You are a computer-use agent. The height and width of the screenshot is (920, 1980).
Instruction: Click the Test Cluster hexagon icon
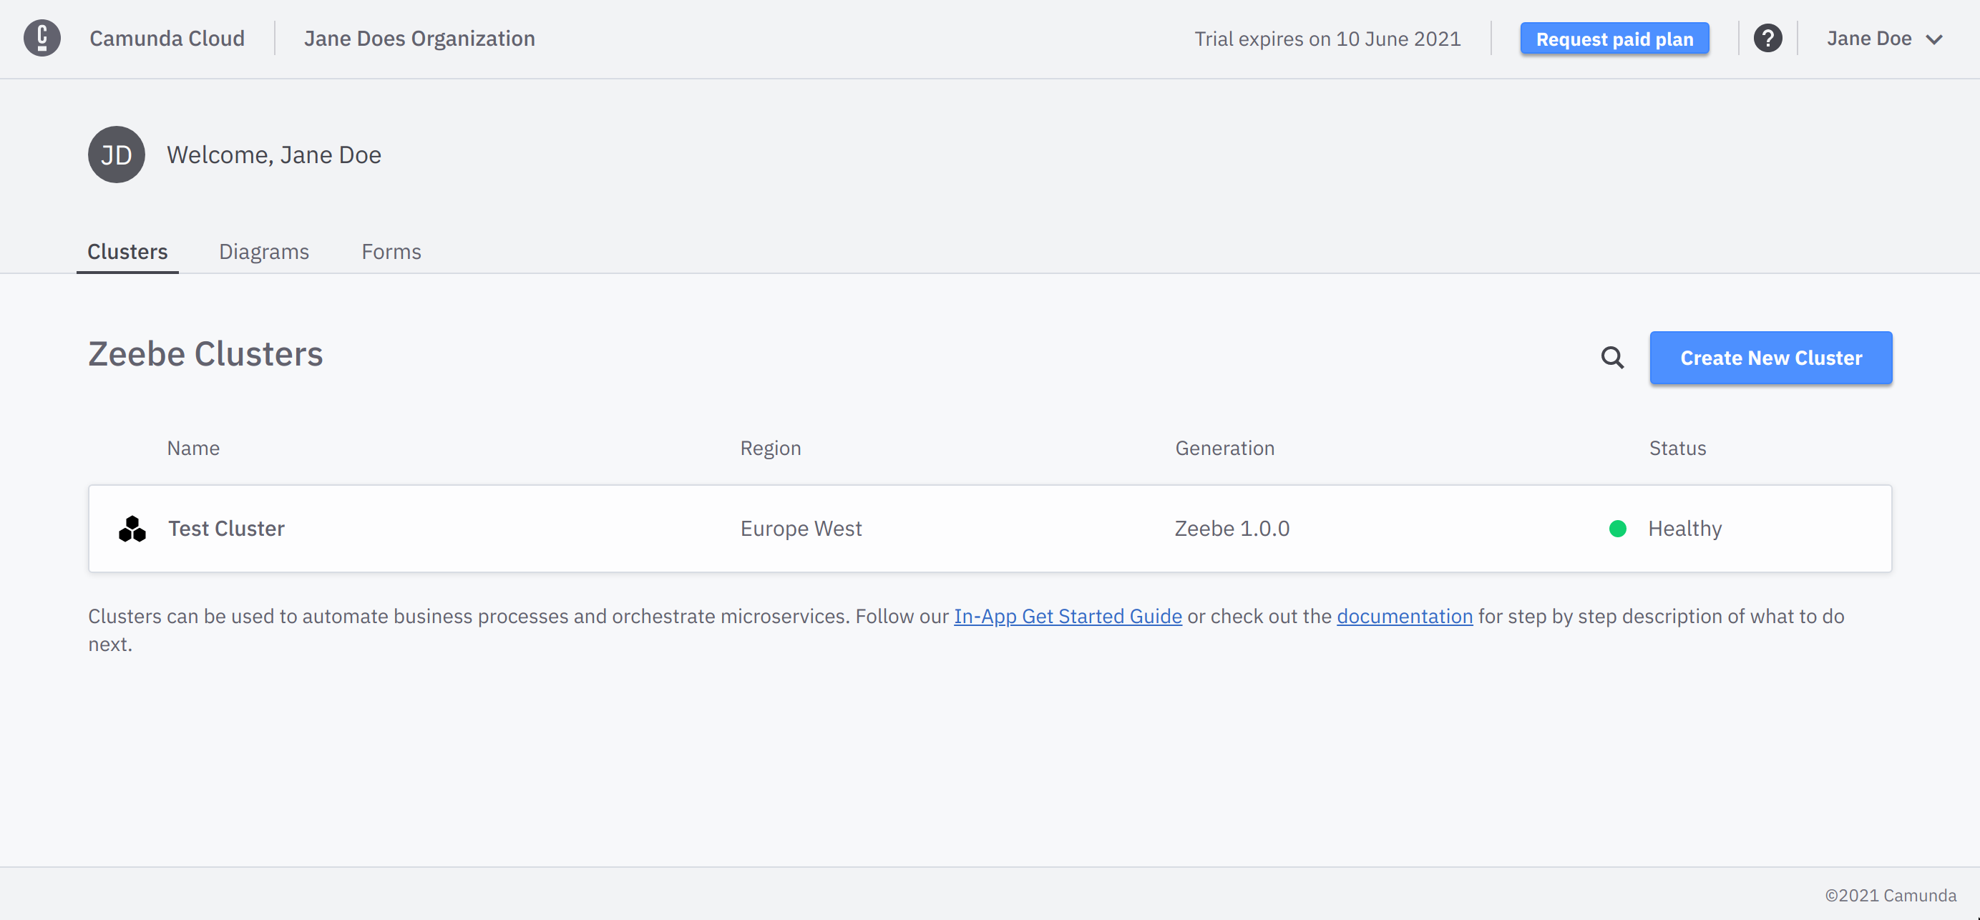pyautogui.click(x=132, y=529)
